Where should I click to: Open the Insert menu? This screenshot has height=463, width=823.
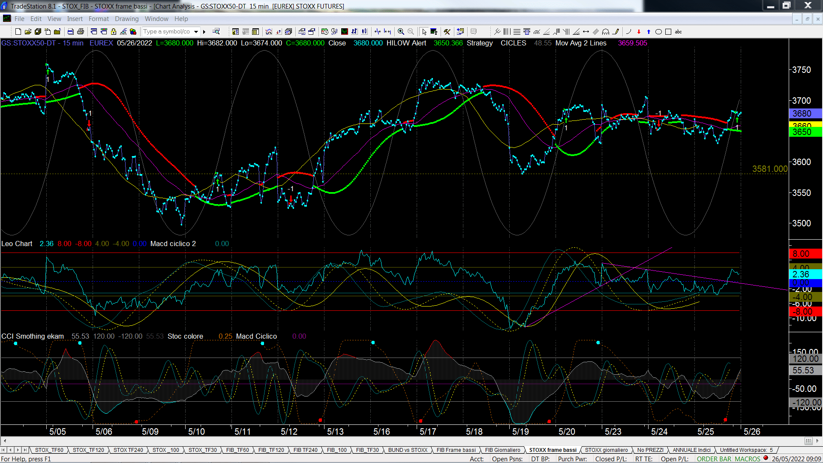coord(75,19)
